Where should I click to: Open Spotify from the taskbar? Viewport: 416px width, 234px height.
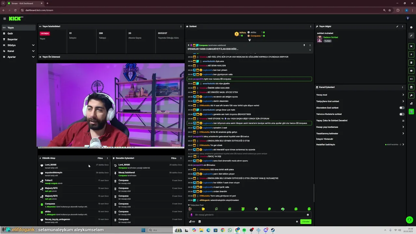(x=244, y=230)
